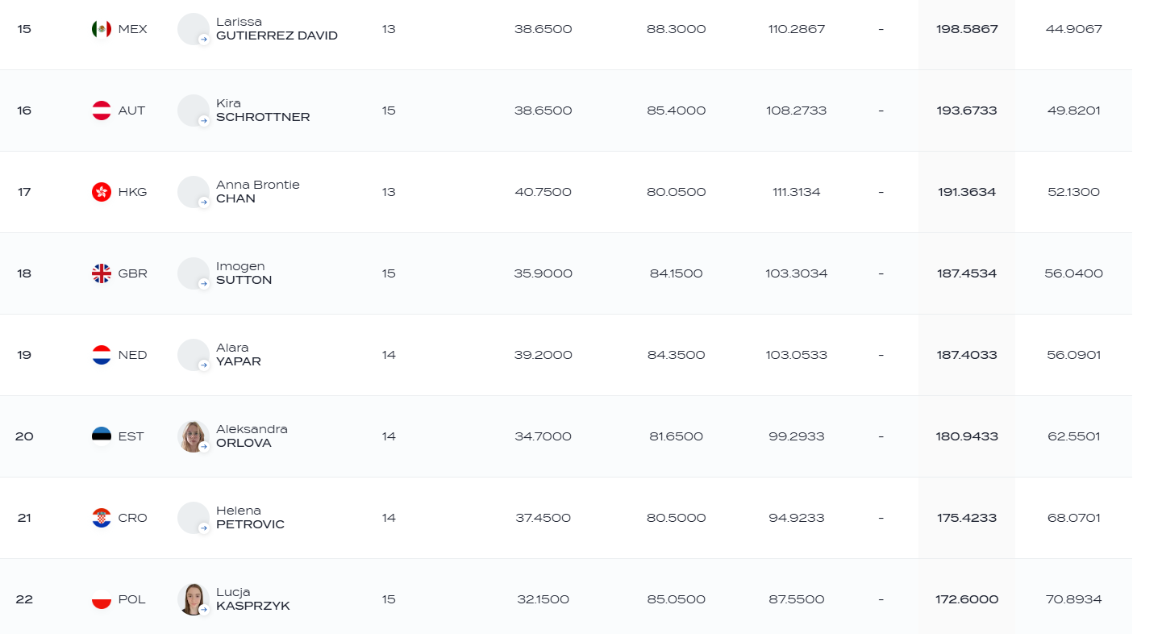The image size is (1162, 634).
Task: Click the Croatia flag icon
Action: (101, 518)
